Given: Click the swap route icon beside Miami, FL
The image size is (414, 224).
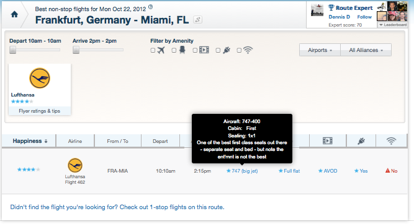Looking at the screenshot, I should click(x=198, y=20).
